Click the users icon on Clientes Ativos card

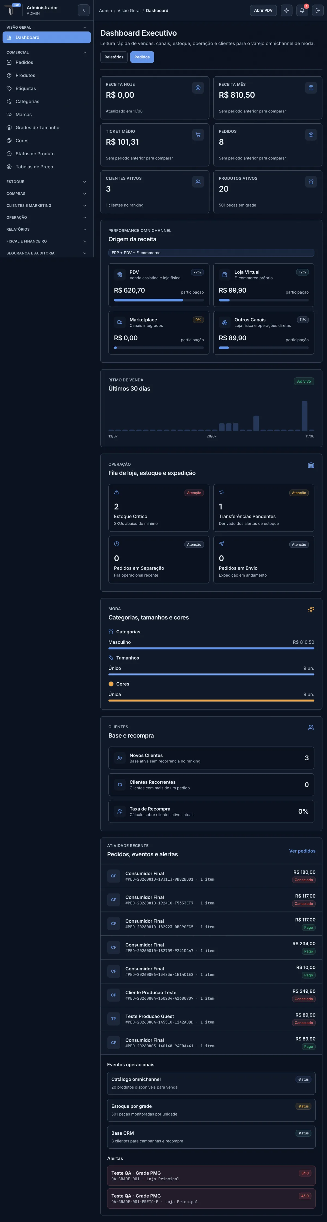click(x=198, y=182)
